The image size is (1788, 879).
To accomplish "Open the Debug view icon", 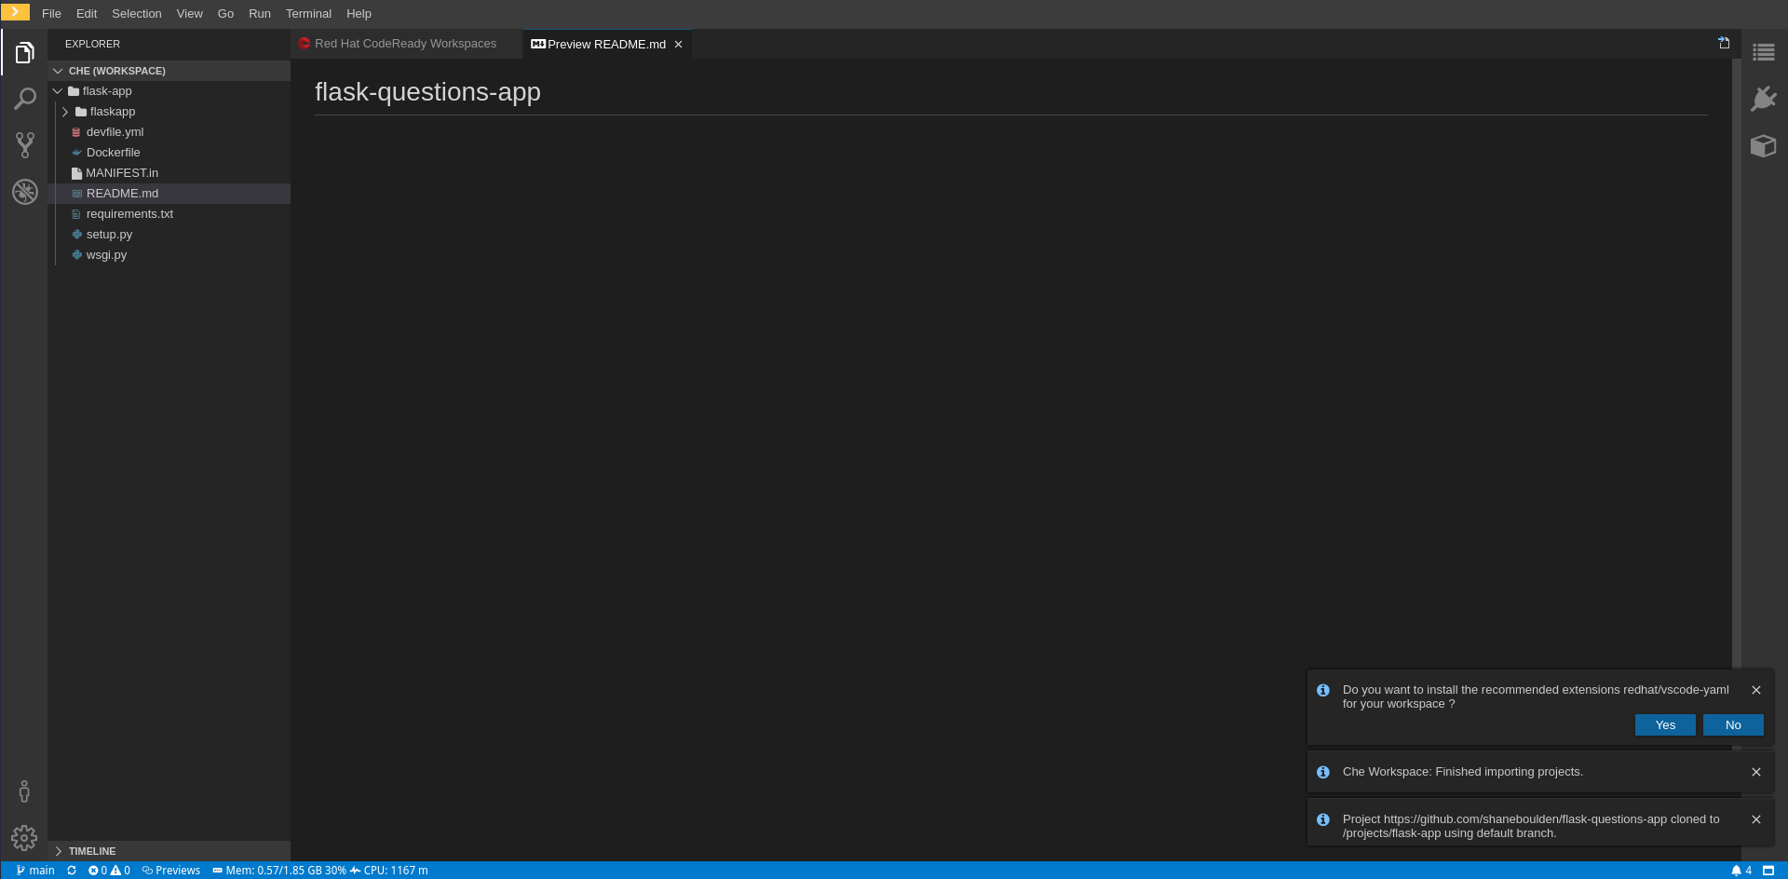I will [x=25, y=192].
